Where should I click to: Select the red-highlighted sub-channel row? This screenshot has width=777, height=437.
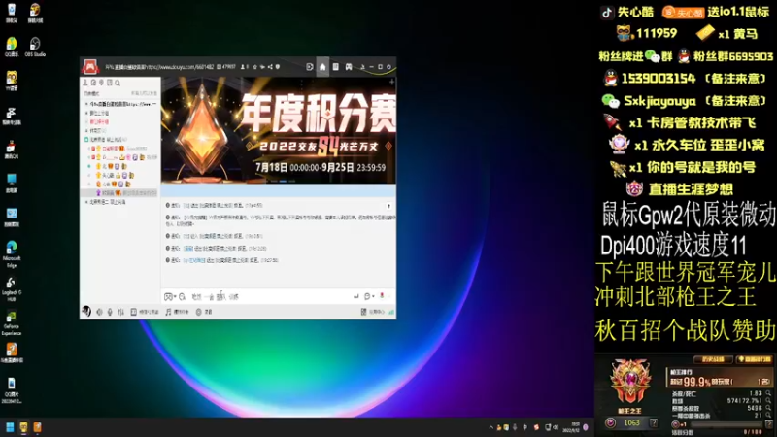[x=119, y=122]
